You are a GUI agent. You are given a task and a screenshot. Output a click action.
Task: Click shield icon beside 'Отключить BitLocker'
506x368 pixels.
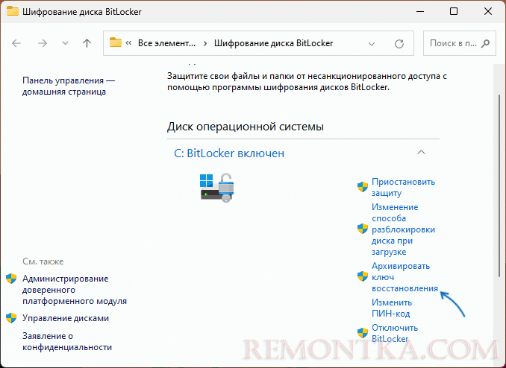coord(363,333)
